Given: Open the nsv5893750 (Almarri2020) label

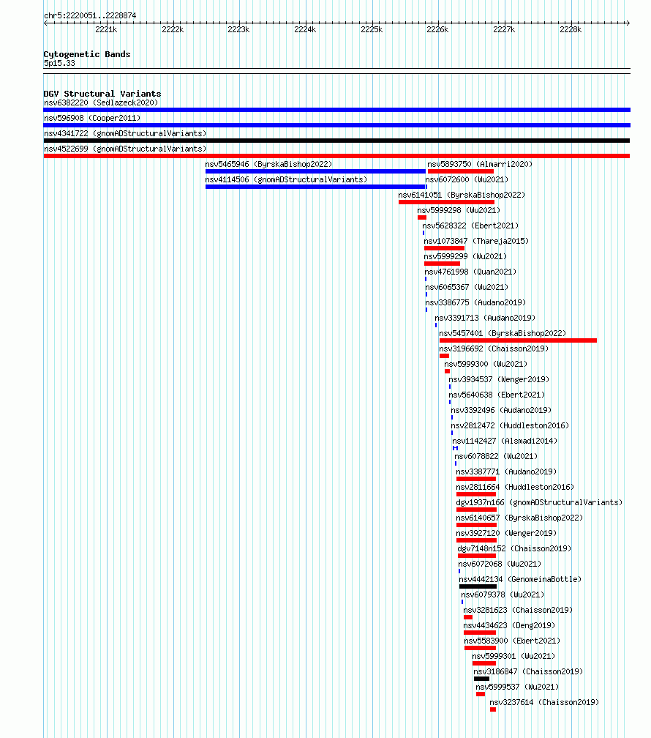Looking at the screenshot, I should pyautogui.click(x=480, y=164).
